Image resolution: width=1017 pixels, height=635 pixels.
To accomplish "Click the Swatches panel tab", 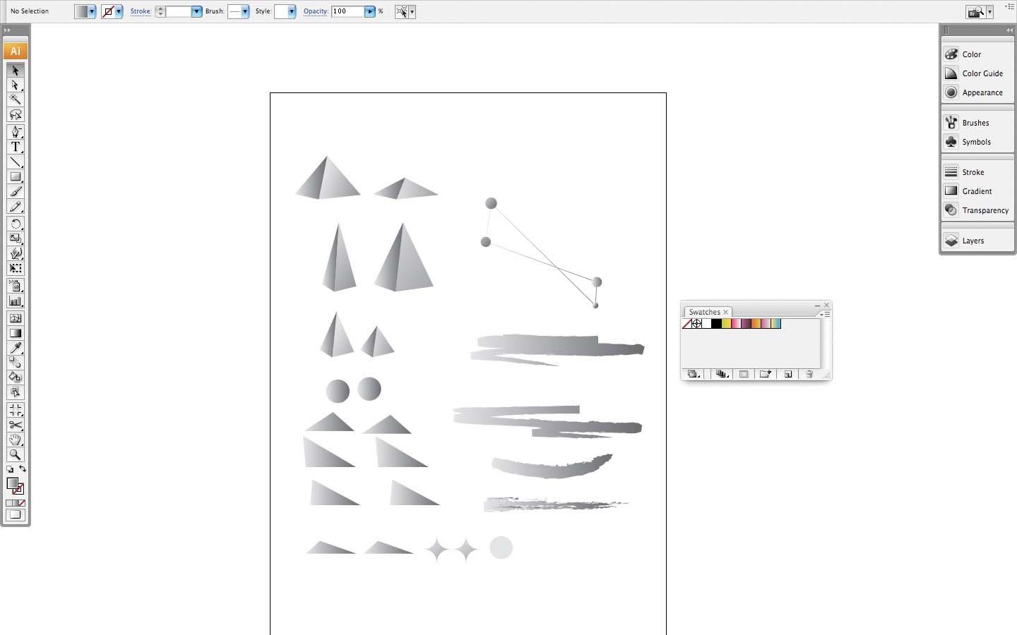I will pos(704,312).
